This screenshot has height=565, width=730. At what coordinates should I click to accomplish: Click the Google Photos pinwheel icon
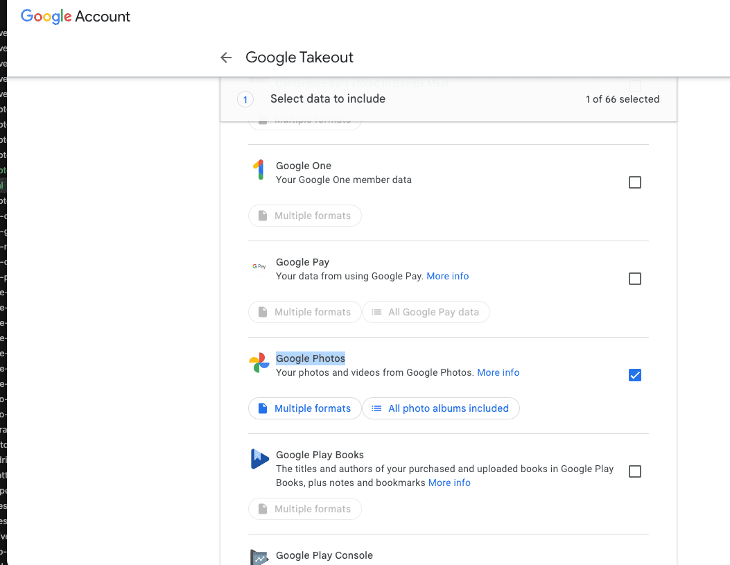coord(259,363)
